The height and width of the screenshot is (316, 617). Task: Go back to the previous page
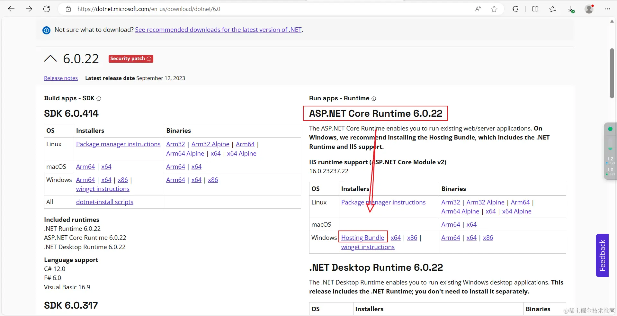[11, 9]
